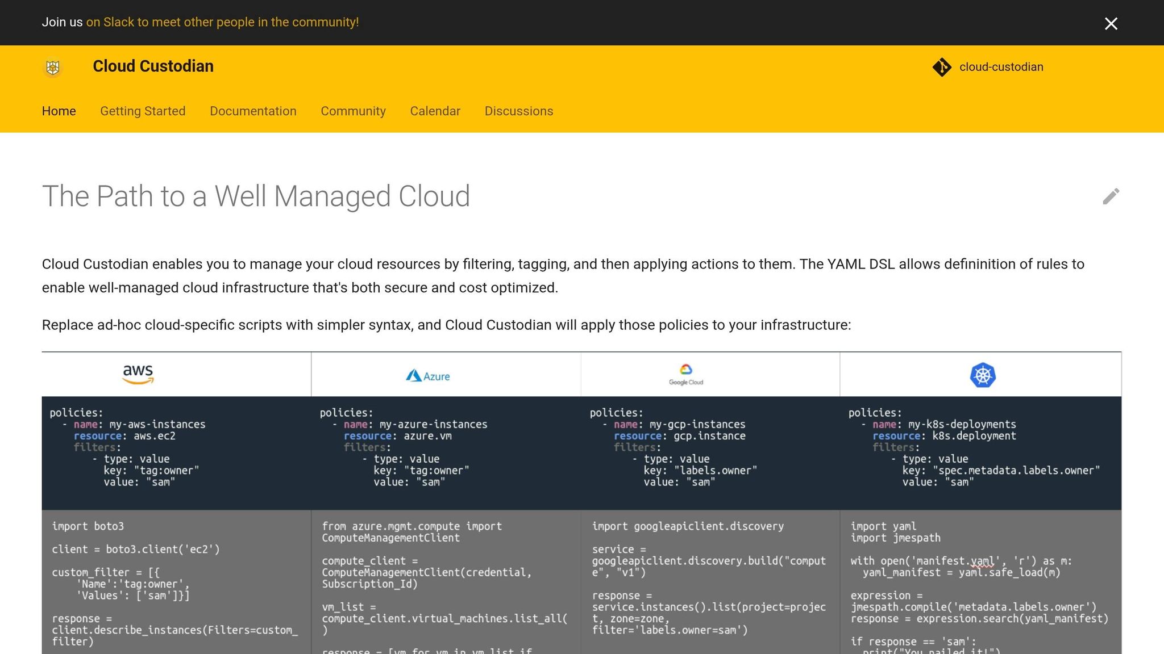Click 'my-aws-instances' policy name text
Viewport: 1164px width, 654px height.
coord(157,425)
